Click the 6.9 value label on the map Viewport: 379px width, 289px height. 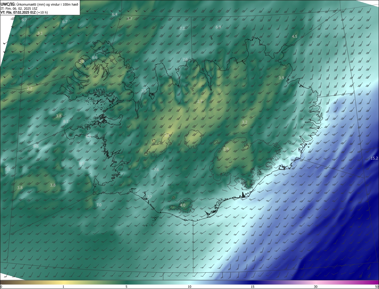click(218, 27)
